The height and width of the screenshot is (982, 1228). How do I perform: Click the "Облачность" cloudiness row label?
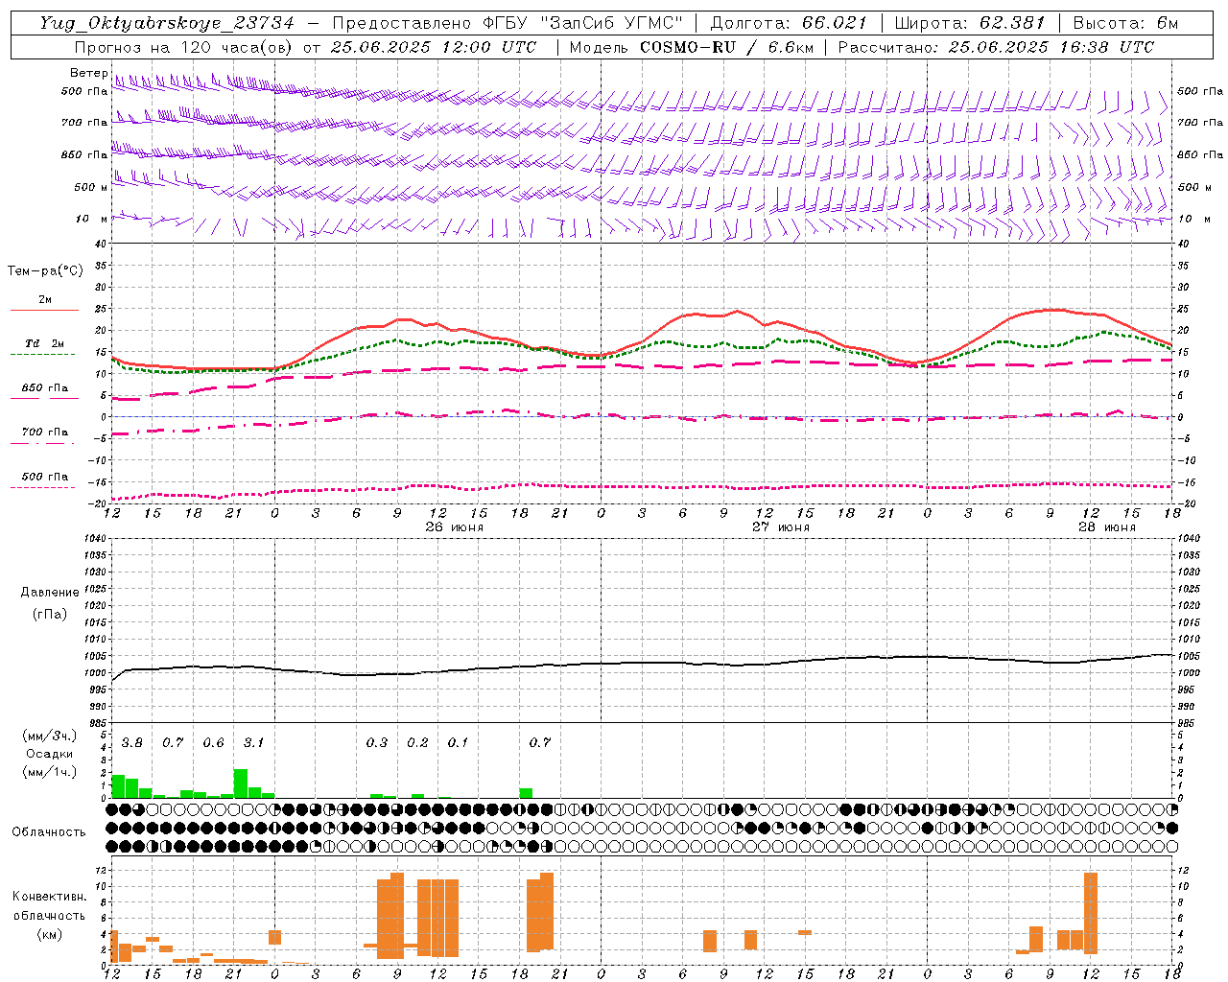[49, 832]
